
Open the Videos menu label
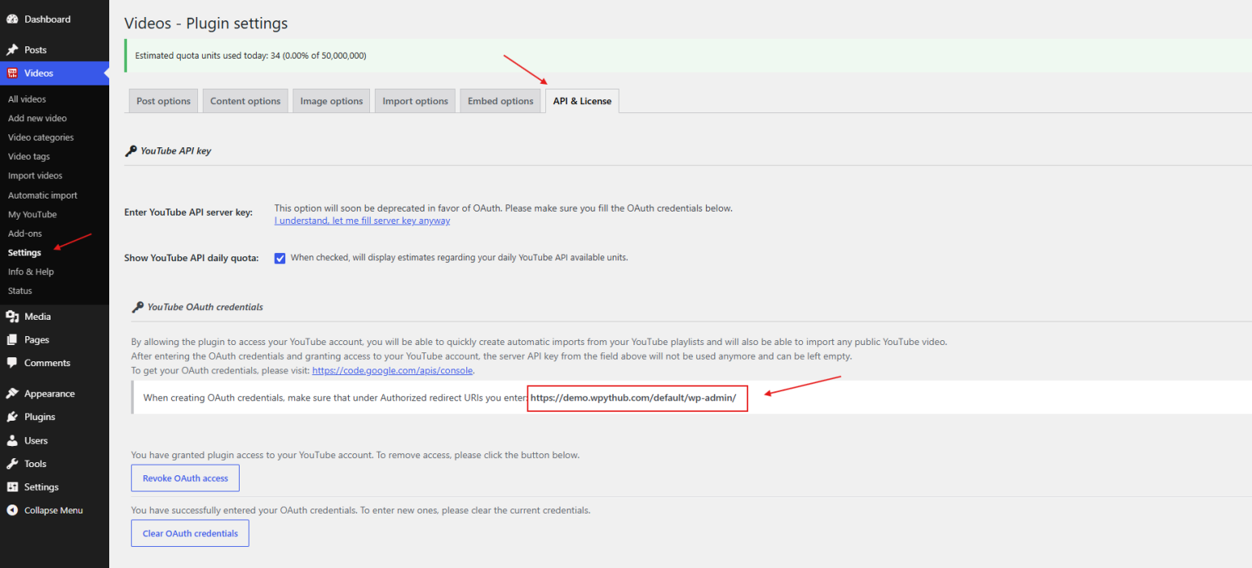click(38, 73)
